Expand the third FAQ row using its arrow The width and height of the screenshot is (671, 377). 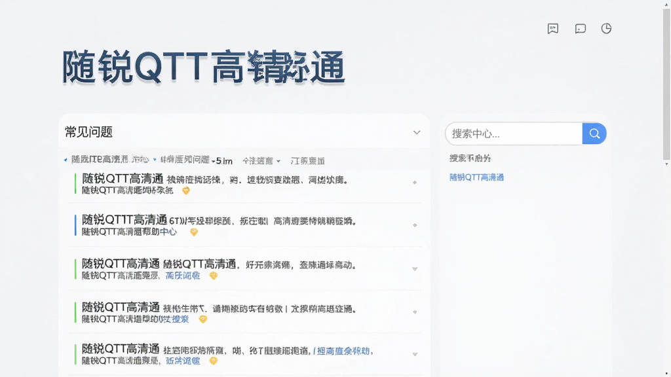click(415, 269)
